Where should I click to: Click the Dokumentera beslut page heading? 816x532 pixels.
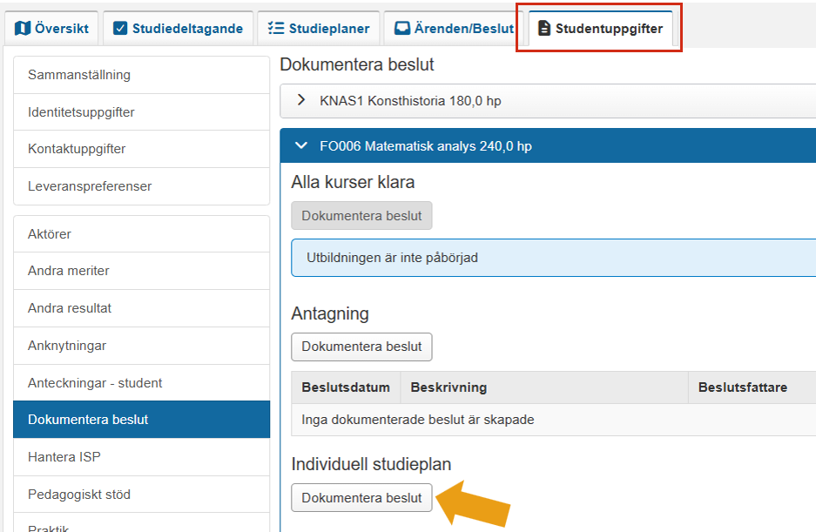(x=357, y=64)
